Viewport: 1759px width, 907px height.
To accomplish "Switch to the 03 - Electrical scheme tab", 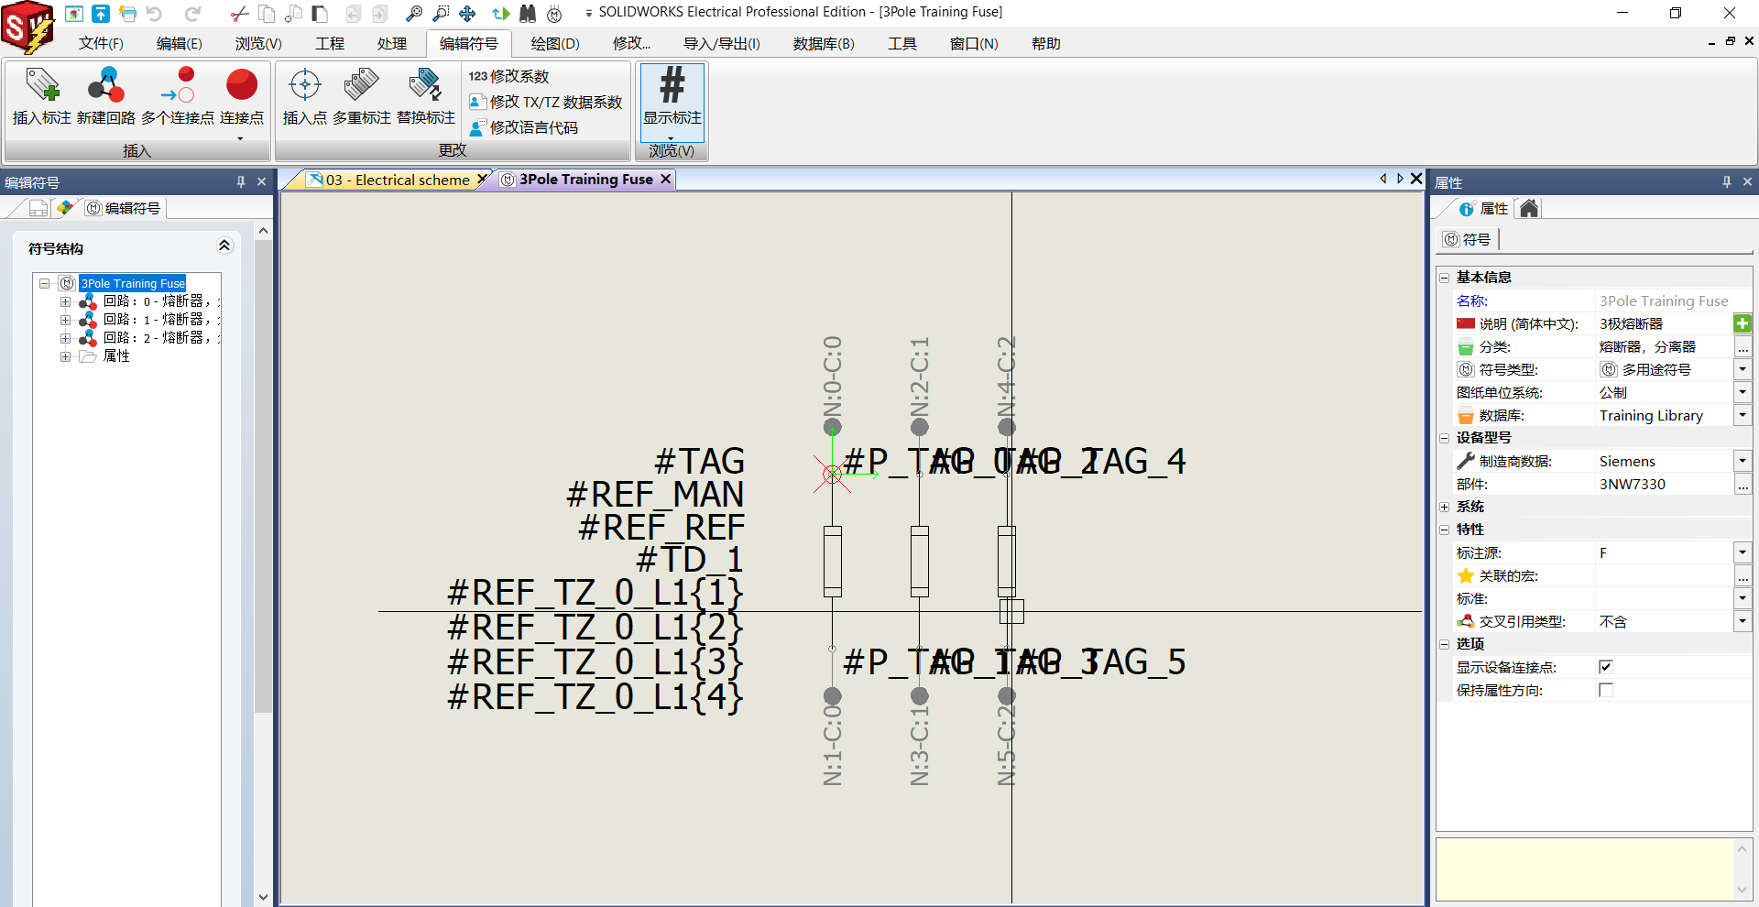I will point(398,180).
